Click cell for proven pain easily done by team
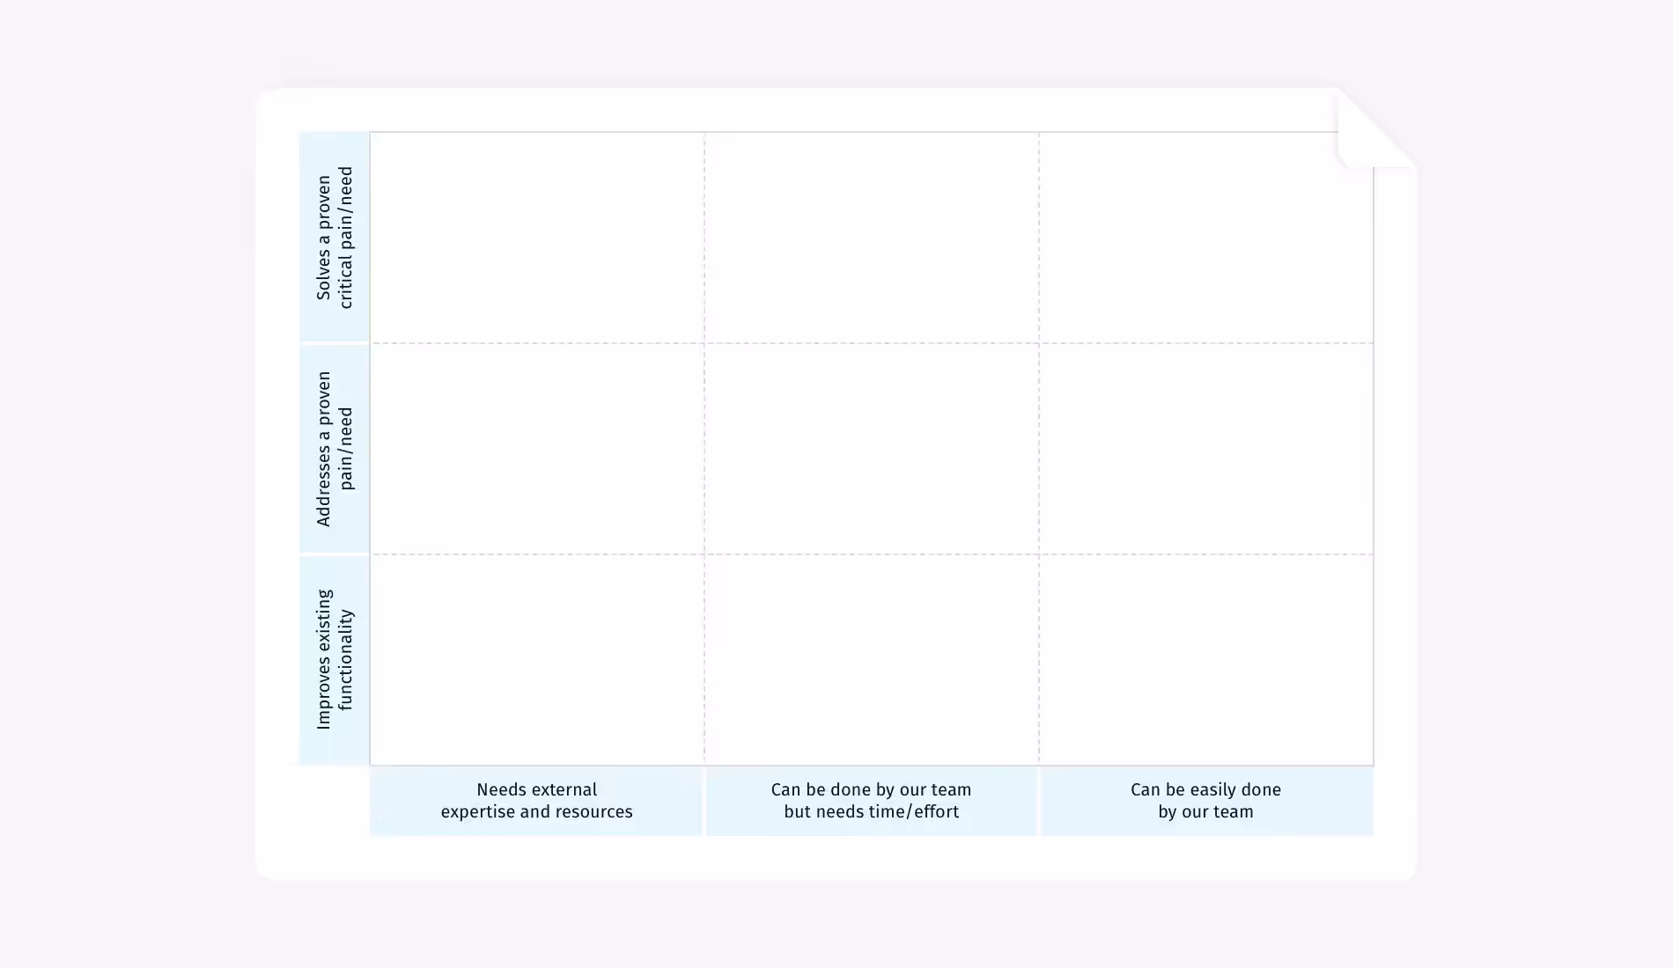Screen dimensions: 1673x968 [x=1206, y=449]
